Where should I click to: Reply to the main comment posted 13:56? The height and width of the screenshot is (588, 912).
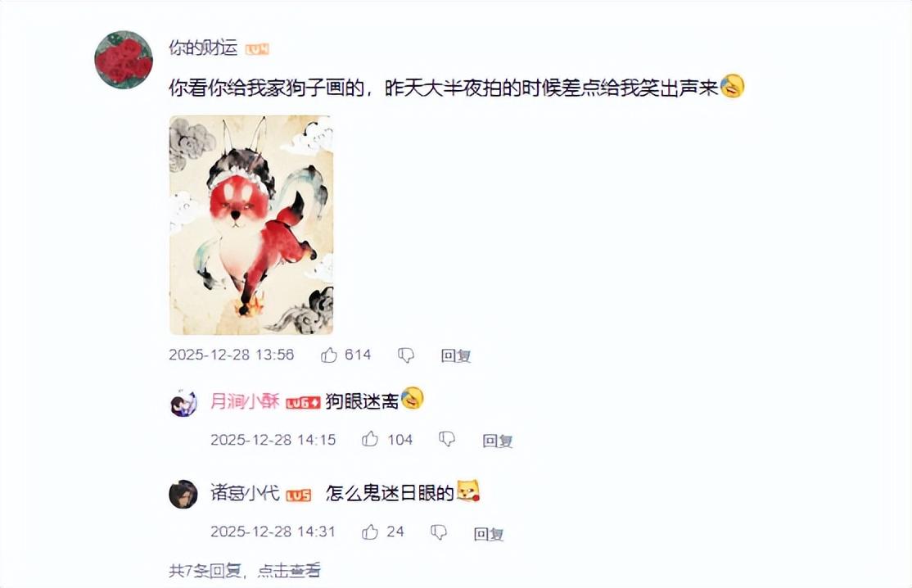point(455,355)
